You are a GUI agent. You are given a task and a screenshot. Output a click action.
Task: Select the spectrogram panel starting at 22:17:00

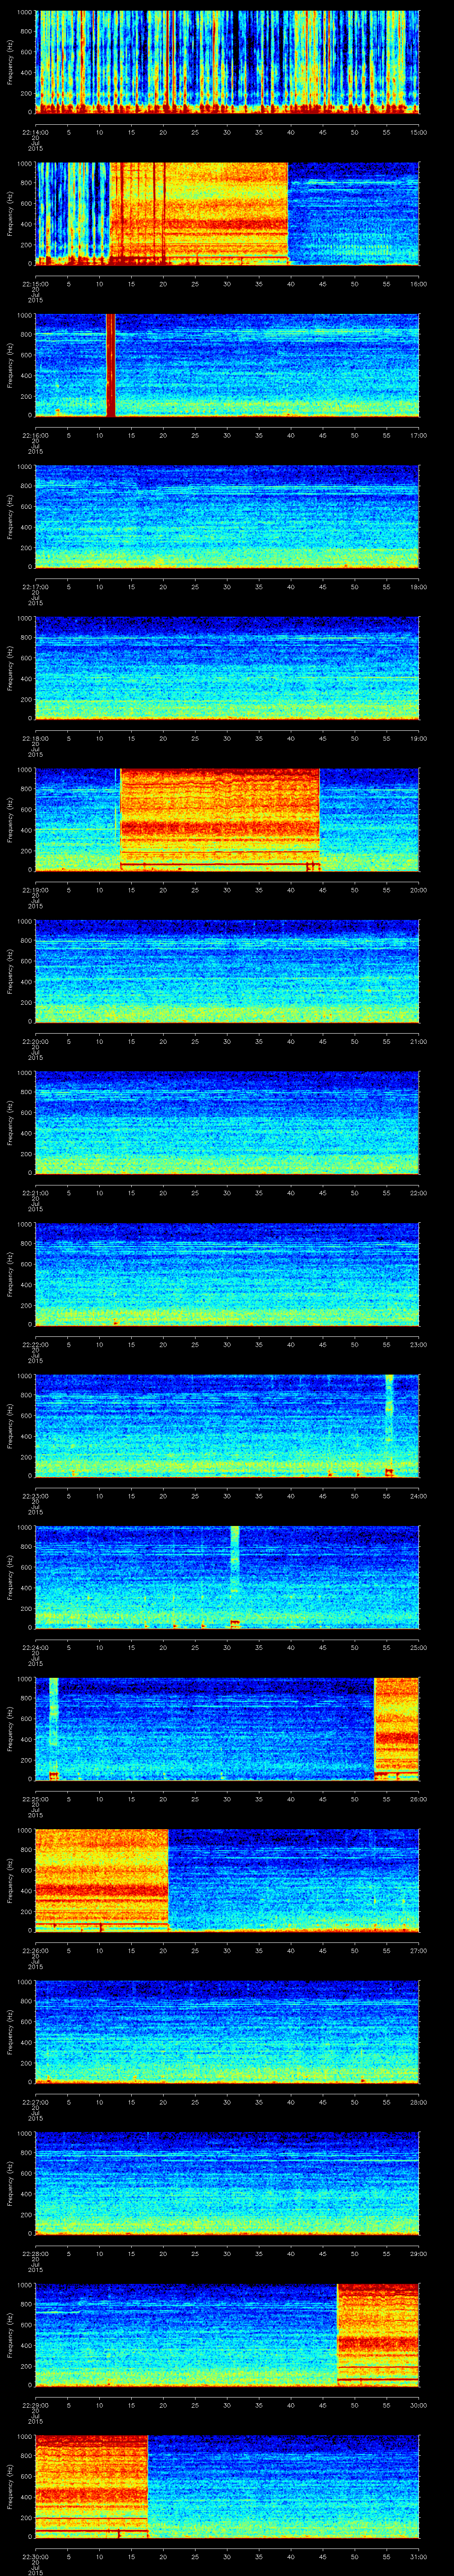pyautogui.click(x=227, y=517)
